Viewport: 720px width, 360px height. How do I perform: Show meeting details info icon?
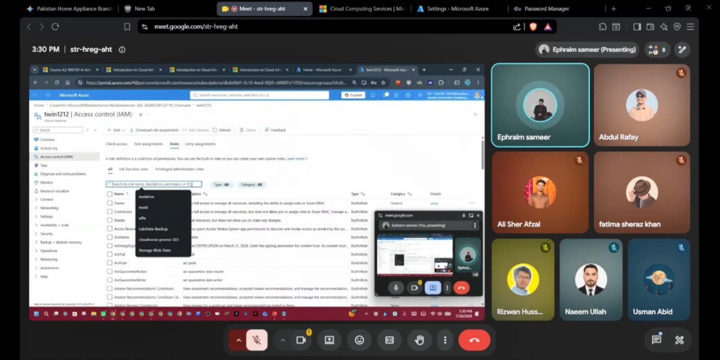point(122,49)
